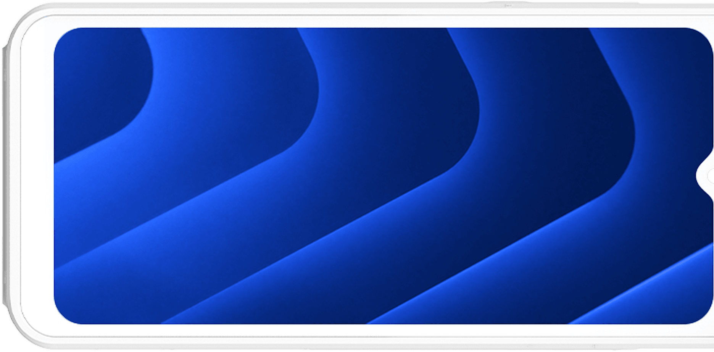This screenshot has width=714, height=352.
Task: Click the white top bezel above the screen
Action: pos(382,21)
